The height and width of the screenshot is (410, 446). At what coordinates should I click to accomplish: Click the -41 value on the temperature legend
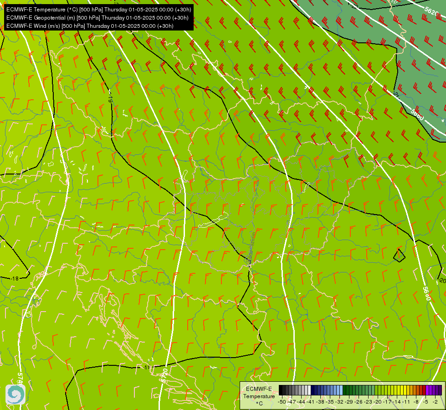pos(311,402)
